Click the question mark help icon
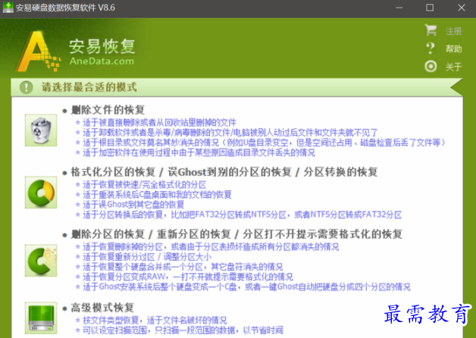This screenshot has height=338, width=476. (431, 49)
